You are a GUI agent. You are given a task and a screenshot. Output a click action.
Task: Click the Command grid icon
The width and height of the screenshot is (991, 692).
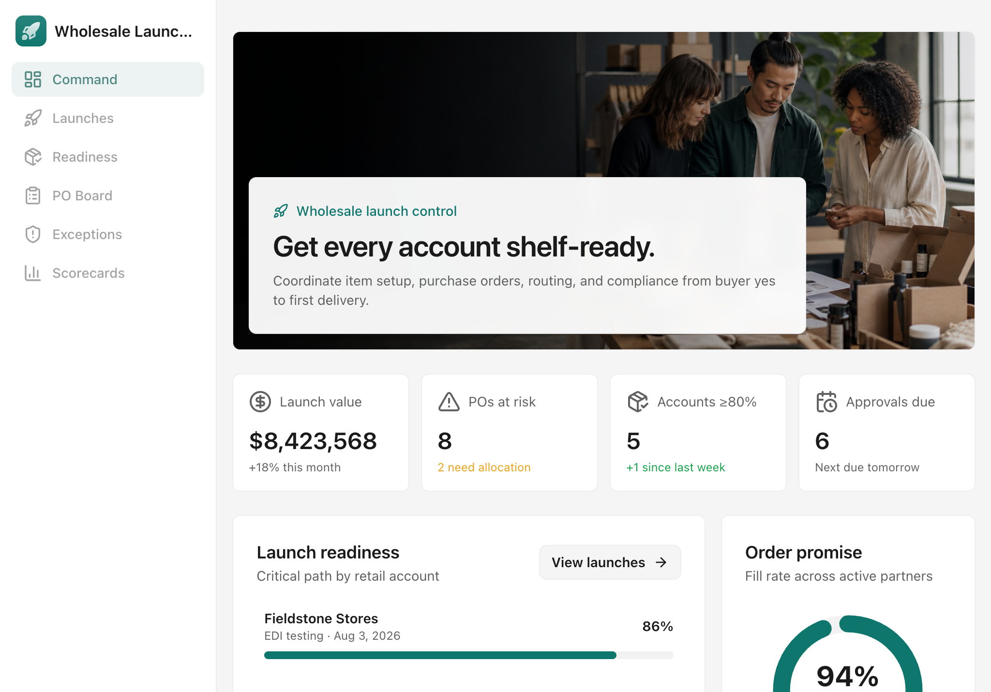(x=33, y=79)
